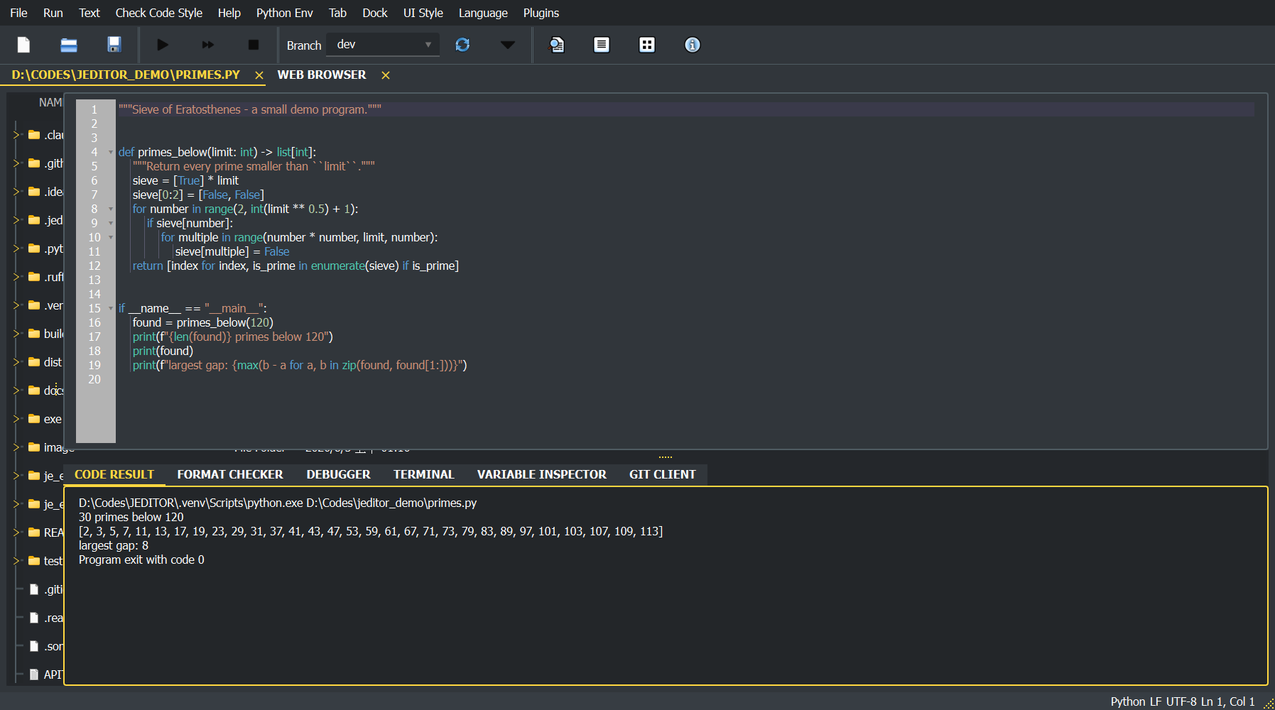
Task: Click 'Program exit with code 0' output text
Action: (x=141, y=559)
